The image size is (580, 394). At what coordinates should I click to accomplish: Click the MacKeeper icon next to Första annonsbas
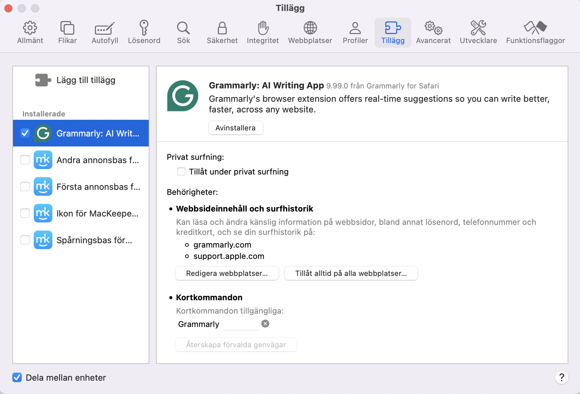pyautogui.click(x=43, y=186)
